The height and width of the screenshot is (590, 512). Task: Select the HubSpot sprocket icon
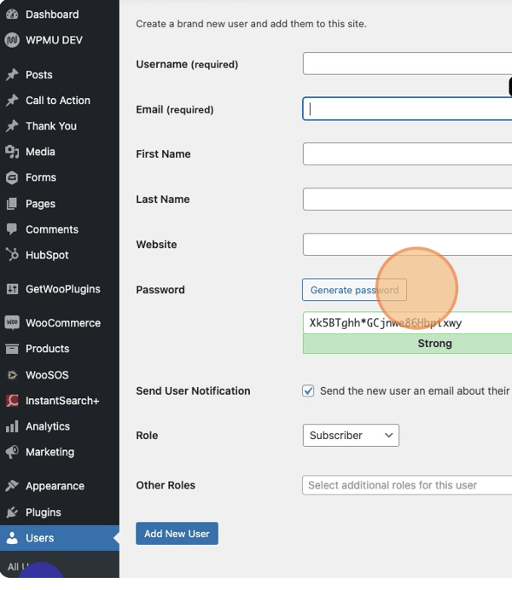tap(12, 255)
